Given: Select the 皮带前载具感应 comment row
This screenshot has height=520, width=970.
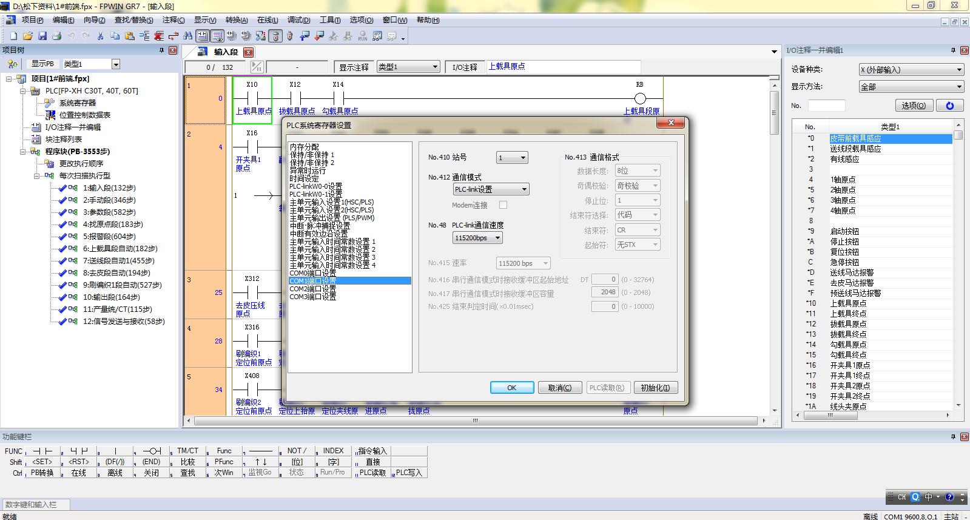Looking at the screenshot, I should [891, 138].
